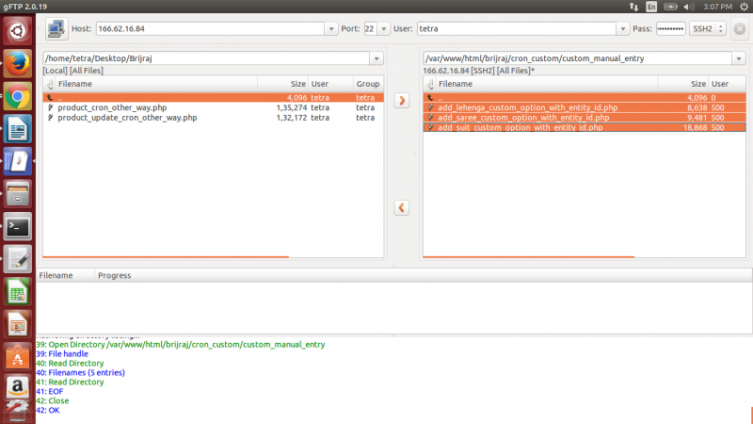
Task: Select add_suit_custom_option_with_entity_id.php
Action: 585,127
